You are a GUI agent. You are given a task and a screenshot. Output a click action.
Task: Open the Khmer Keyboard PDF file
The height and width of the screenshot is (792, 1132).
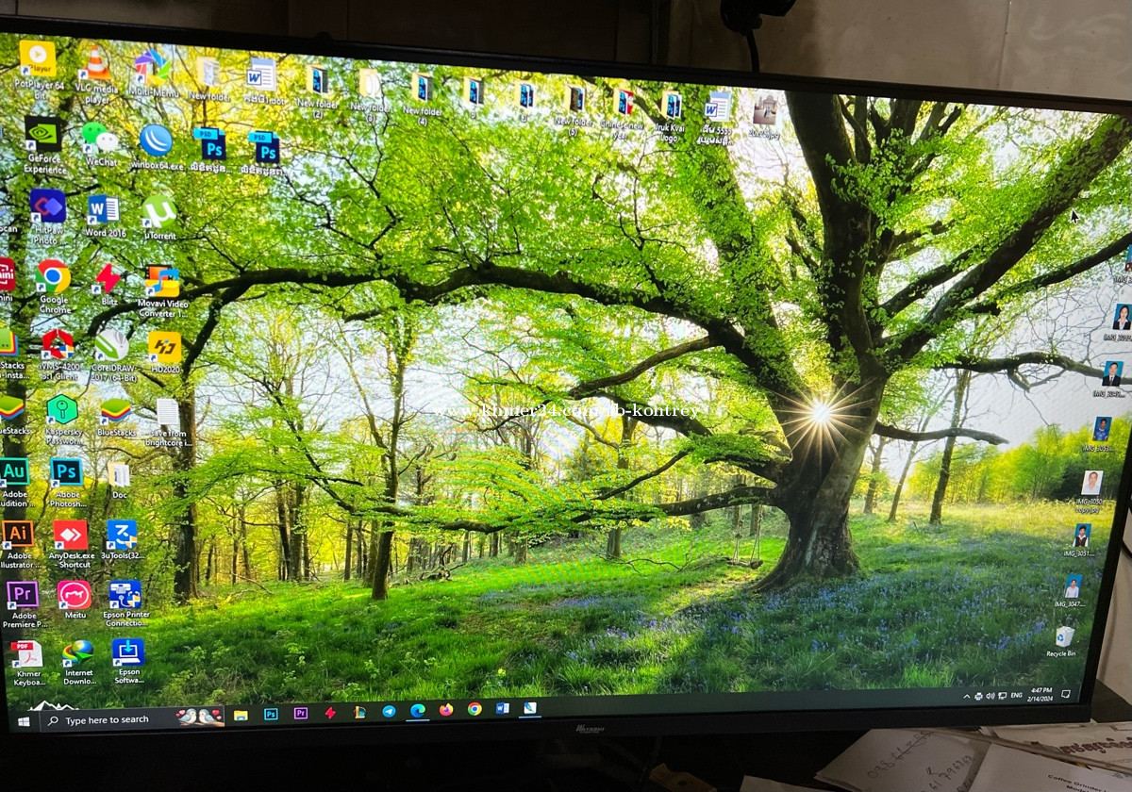(26, 665)
